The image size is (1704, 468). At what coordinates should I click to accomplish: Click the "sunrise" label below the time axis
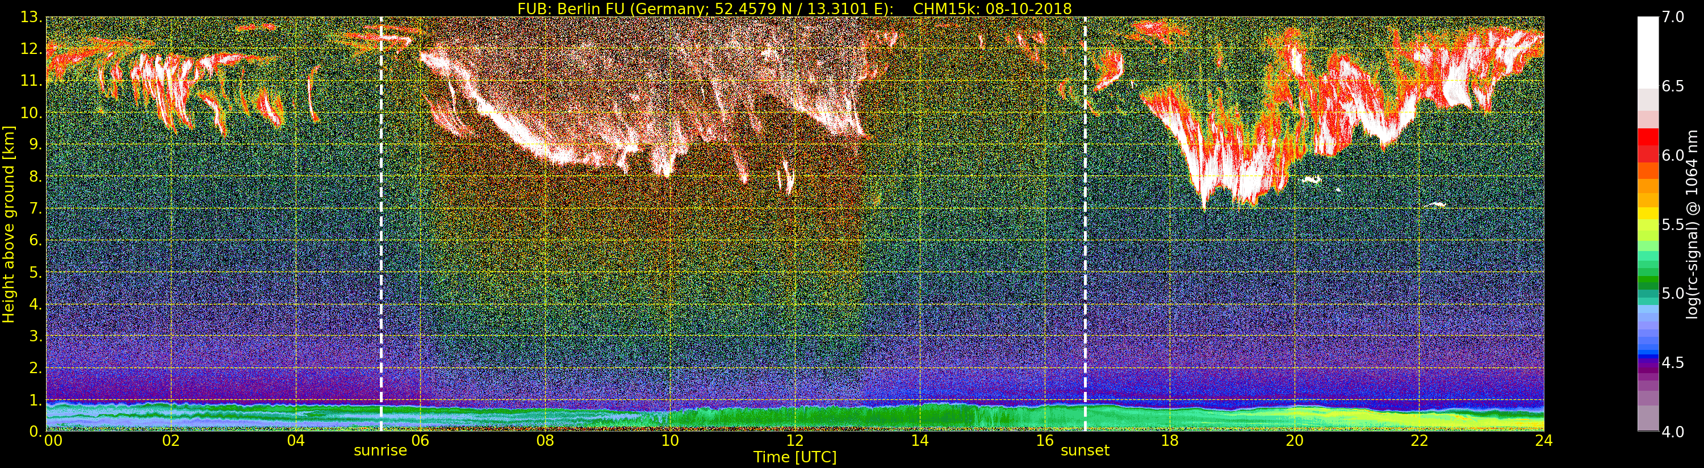coord(380,451)
